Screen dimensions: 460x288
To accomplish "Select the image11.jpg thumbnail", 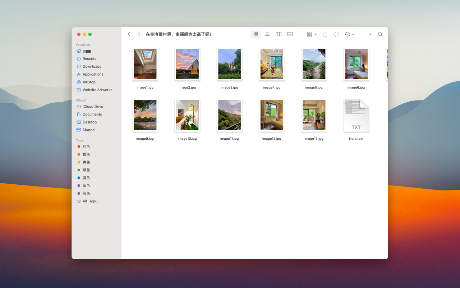I will (230, 115).
